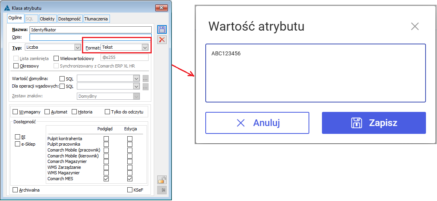The height and width of the screenshot is (201, 437).
Task: Uncheck Edycja for Comarch MES
Action: click(x=130, y=179)
